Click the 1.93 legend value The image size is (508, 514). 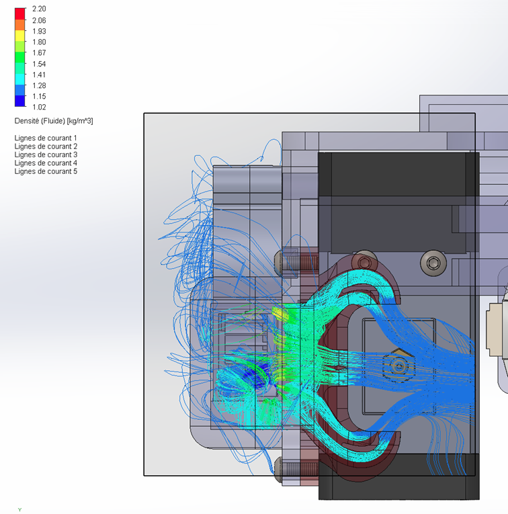(39, 31)
